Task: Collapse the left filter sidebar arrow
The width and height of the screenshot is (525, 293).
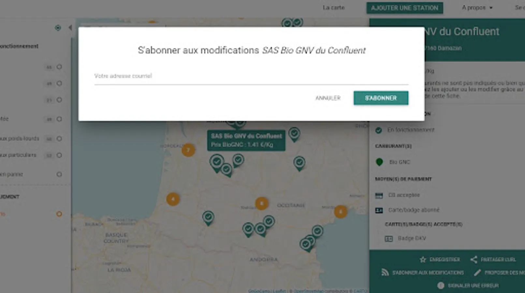Action: tap(70, 28)
